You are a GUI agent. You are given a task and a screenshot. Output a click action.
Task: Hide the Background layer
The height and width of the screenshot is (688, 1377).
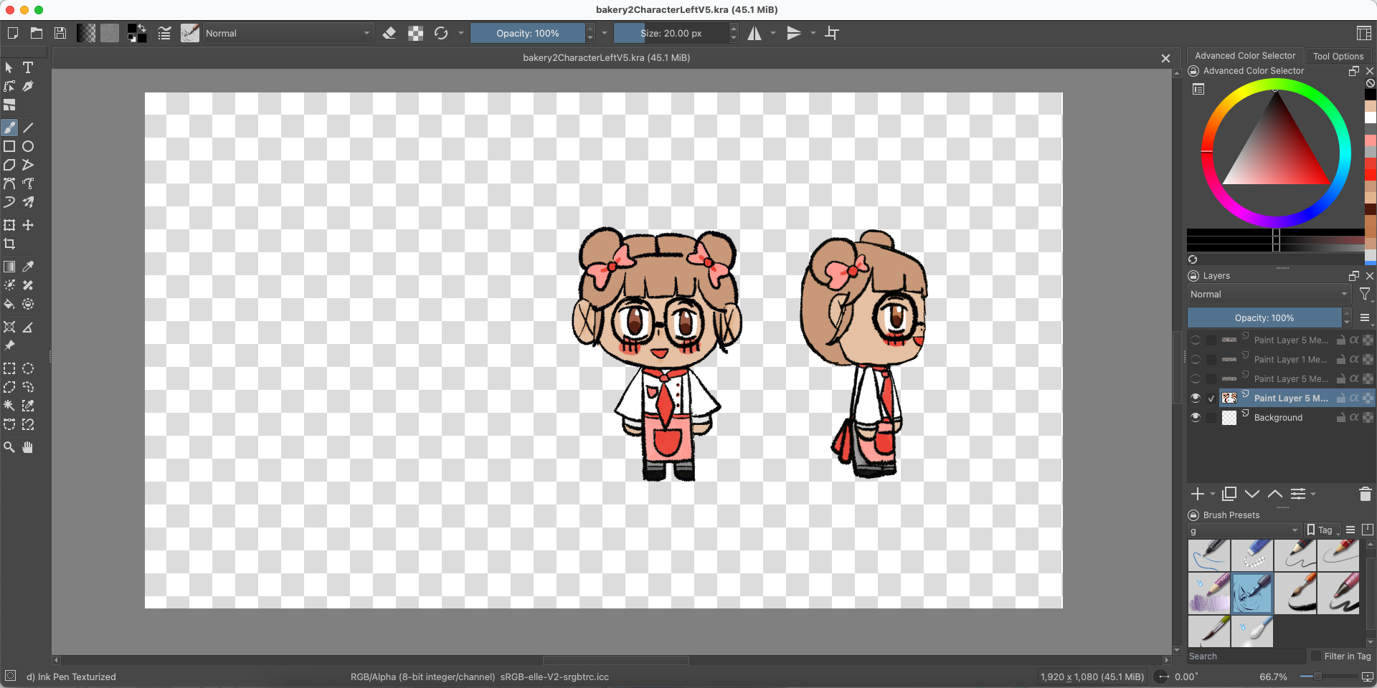tap(1196, 417)
